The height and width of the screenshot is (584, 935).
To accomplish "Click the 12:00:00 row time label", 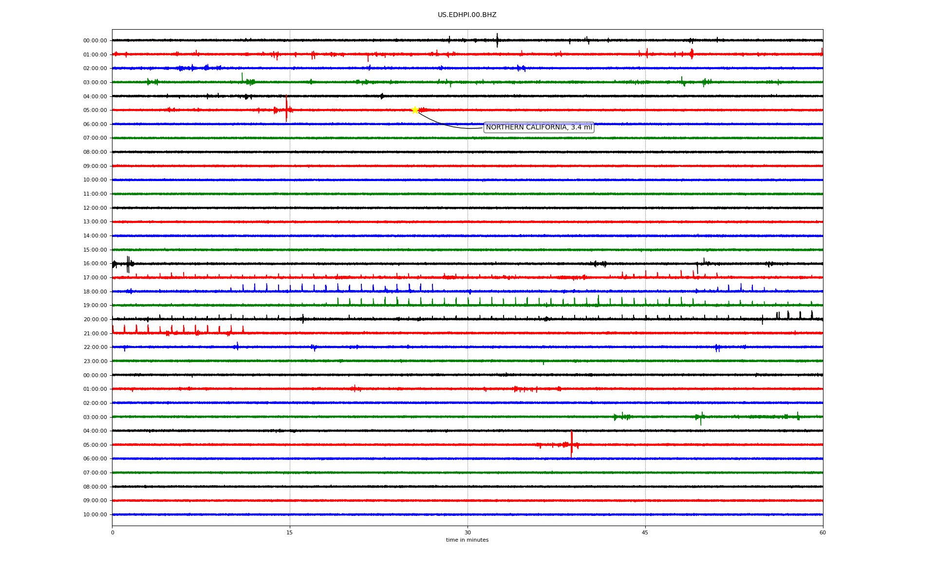I will pyautogui.click(x=95, y=208).
